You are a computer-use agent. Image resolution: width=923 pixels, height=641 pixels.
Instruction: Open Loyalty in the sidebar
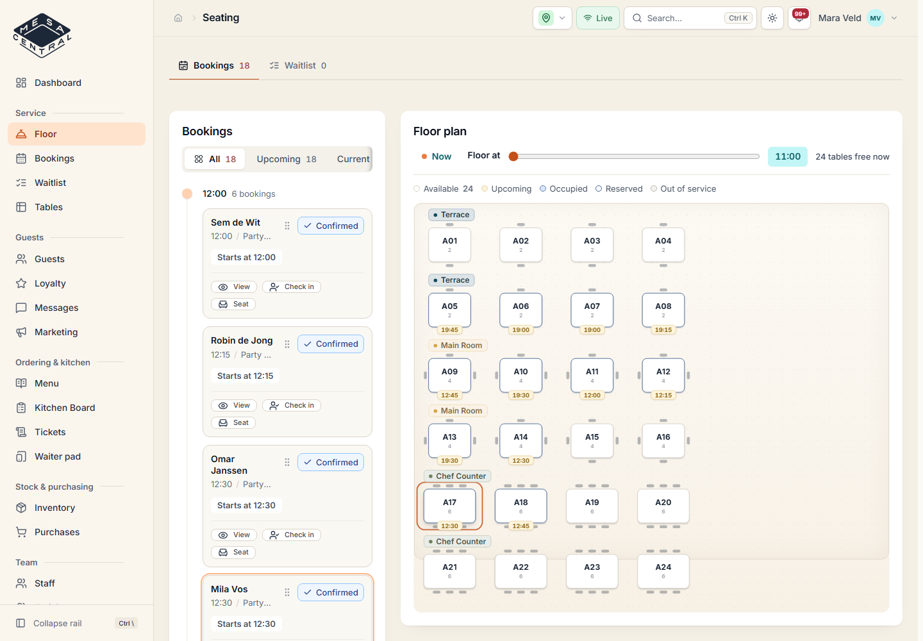[76, 283]
